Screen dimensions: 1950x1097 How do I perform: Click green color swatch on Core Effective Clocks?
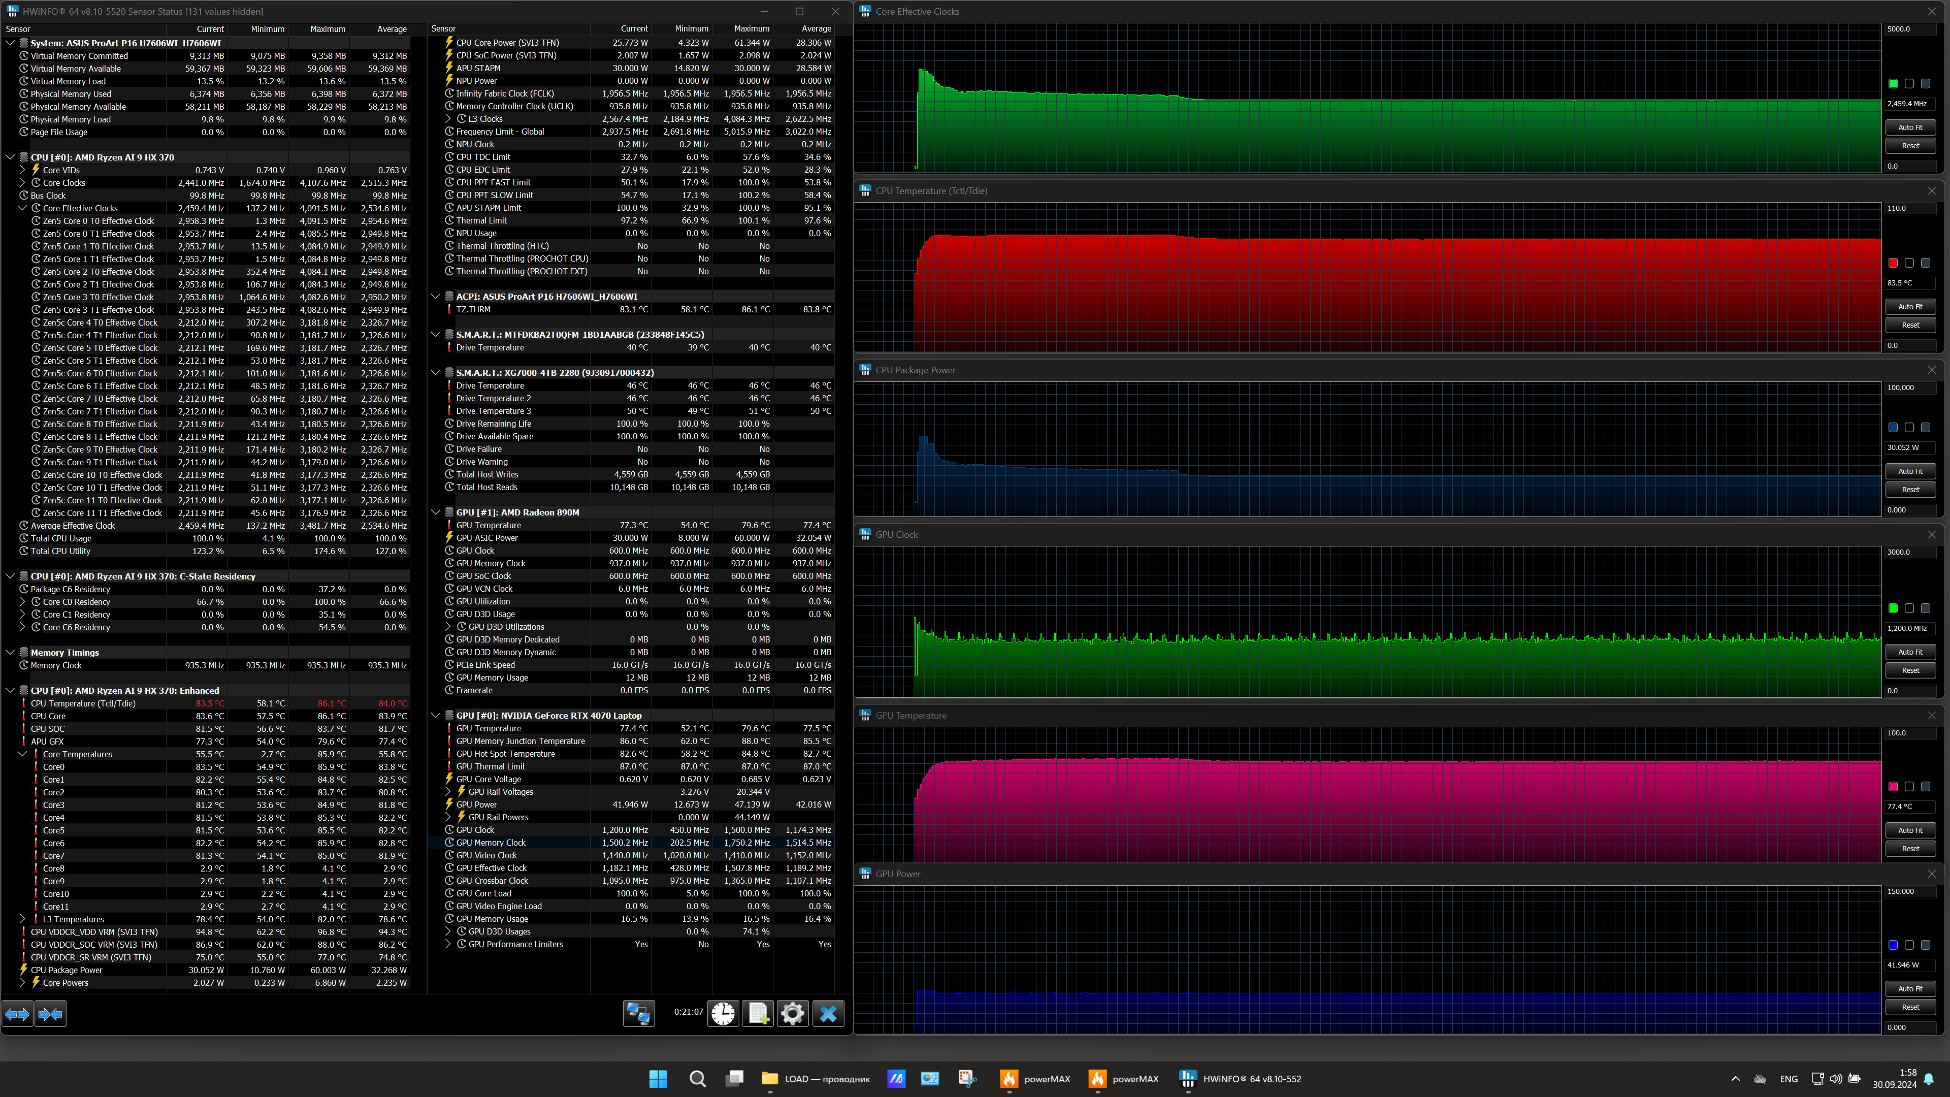1893,83
